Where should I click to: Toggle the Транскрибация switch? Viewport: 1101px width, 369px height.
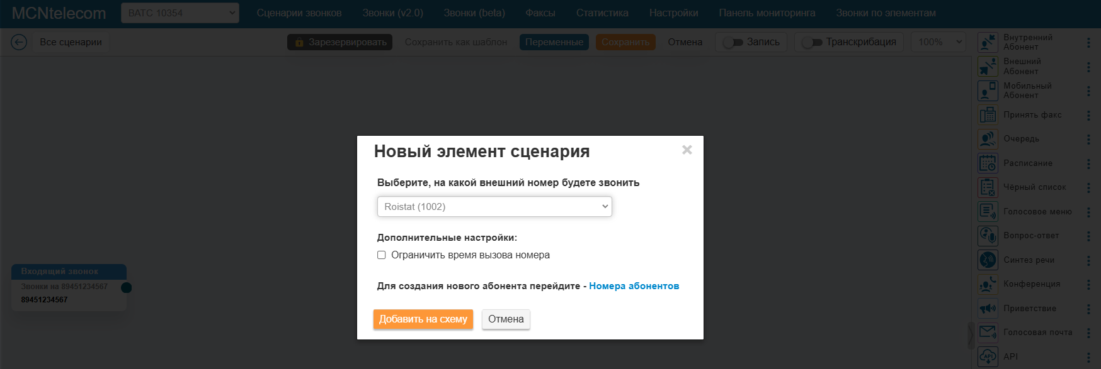click(x=813, y=42)
